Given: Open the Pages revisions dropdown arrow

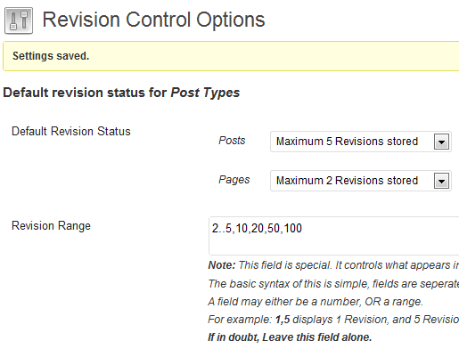Looking at the screenshot, I should point(441,181).
